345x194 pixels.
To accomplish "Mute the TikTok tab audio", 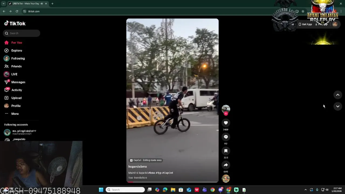I will (42, 4).
